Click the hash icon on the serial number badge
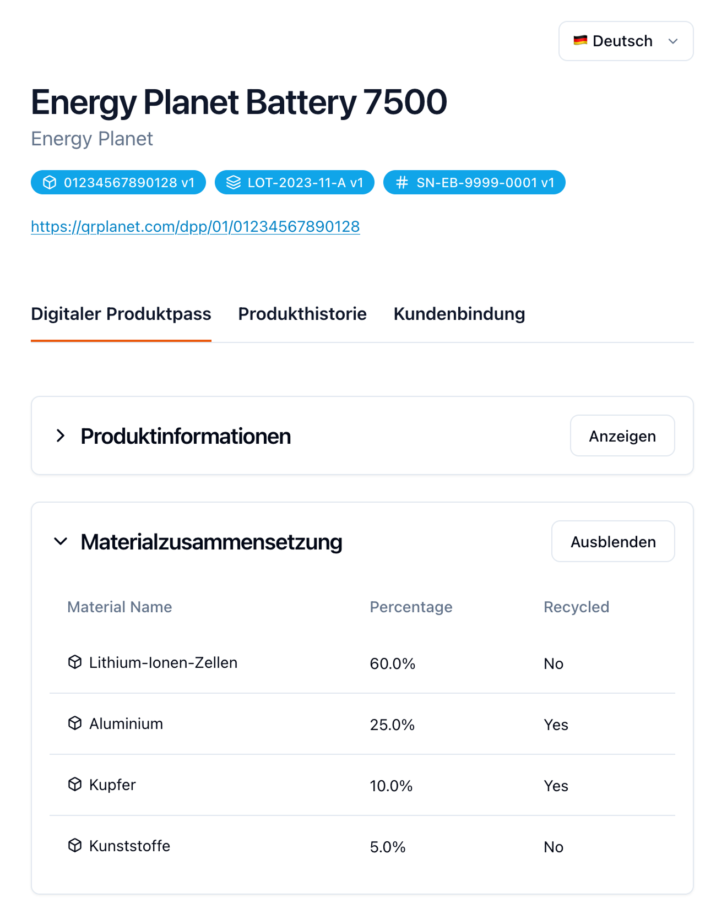 (x=402, y=182)
